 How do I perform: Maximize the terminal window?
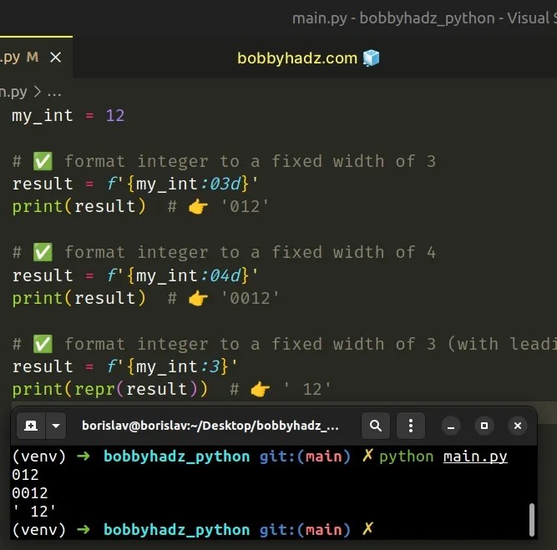click(484, 426)
